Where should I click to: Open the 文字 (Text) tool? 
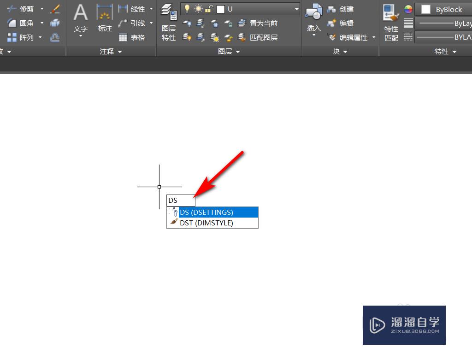(80, 18)
